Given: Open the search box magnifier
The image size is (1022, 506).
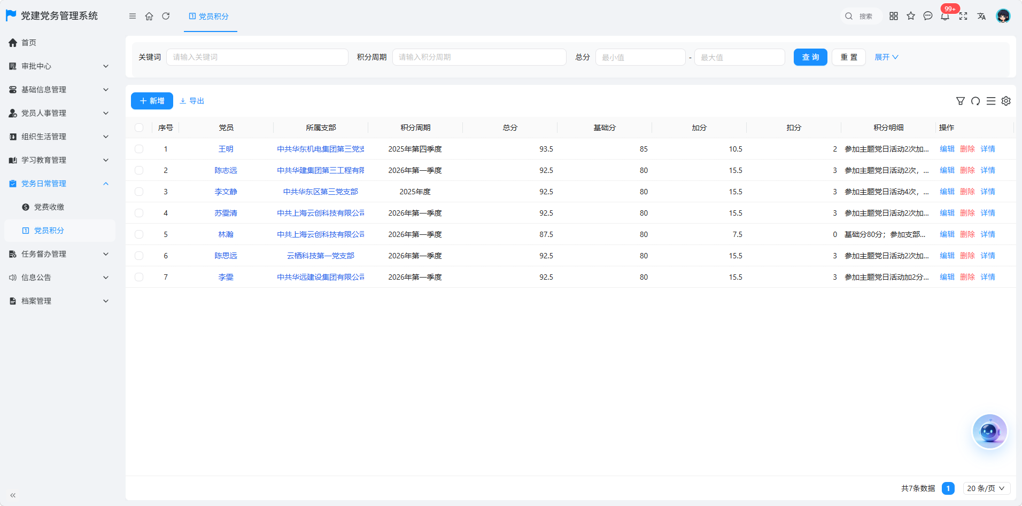Looking at the screenshot, I should point(849,16).
